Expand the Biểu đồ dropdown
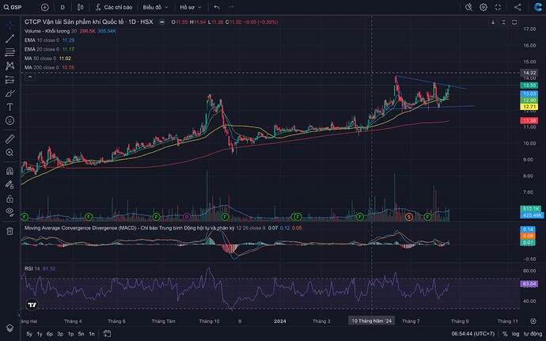Viewport: 546px width, 341px height. [x=153, y=7]
